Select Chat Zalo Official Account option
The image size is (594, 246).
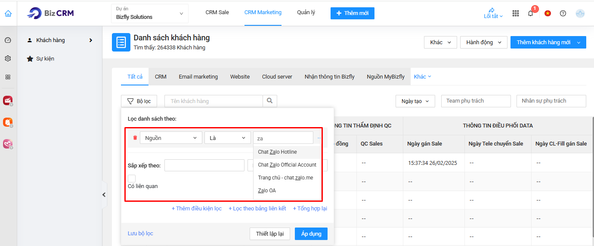pos(287,165)
